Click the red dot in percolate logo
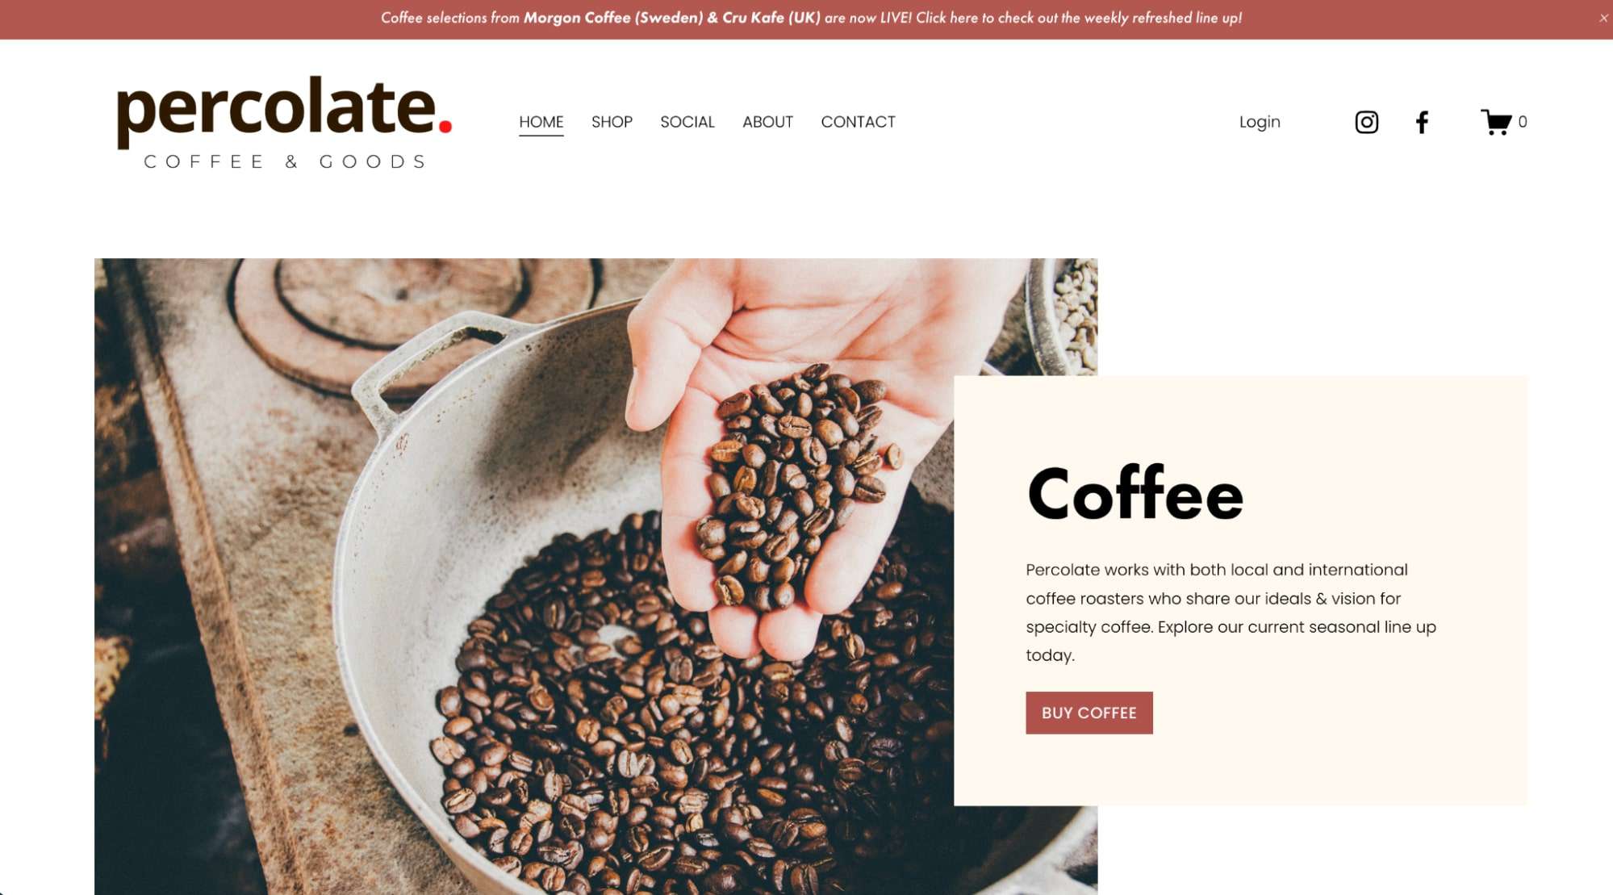This screenshot has height=895, width=1613. (x=445, y=126)
